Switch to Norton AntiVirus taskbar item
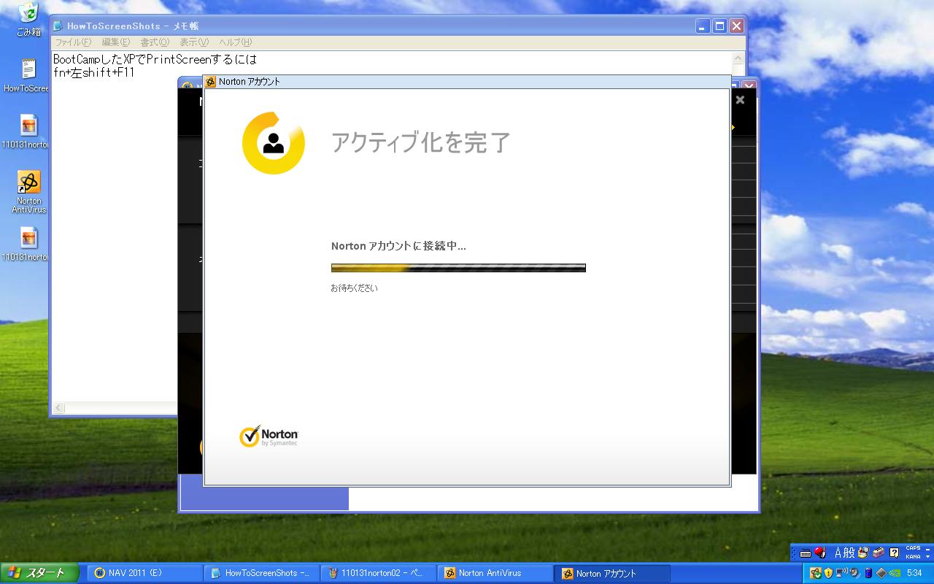Image resolution: width=934 pixels, height=584 pixels. 495,573
